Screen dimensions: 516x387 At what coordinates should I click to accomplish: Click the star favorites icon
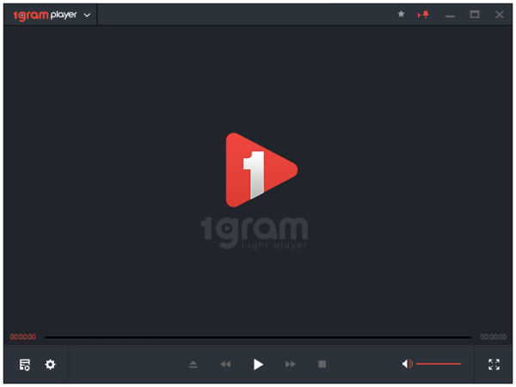(x=401, y=15)
